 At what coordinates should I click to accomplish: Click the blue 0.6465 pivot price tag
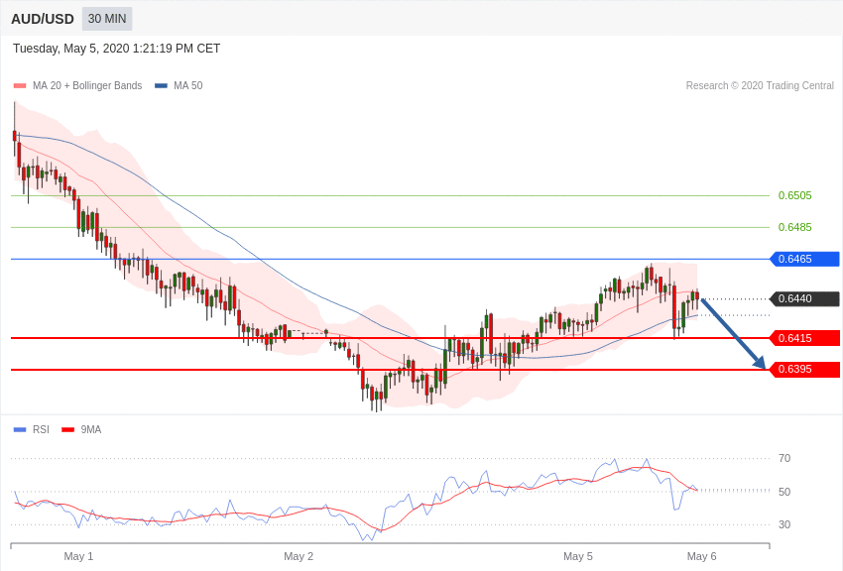click(805, 259)
